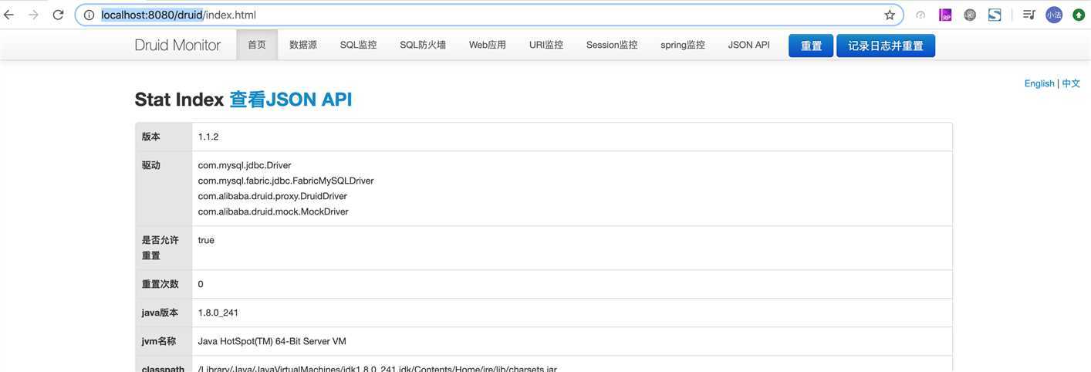The width and height of the screenshot is (1091, 372).
Task: Open the gauge speedometer extension
Action: tap(920, 15)
